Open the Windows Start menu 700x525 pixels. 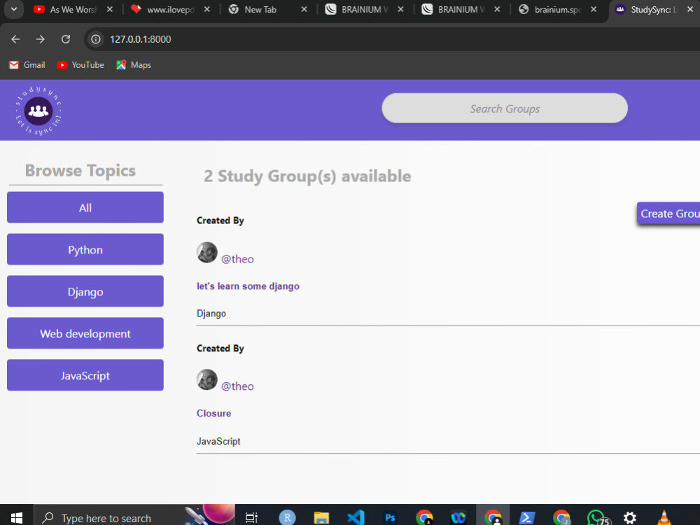[17, 517]
